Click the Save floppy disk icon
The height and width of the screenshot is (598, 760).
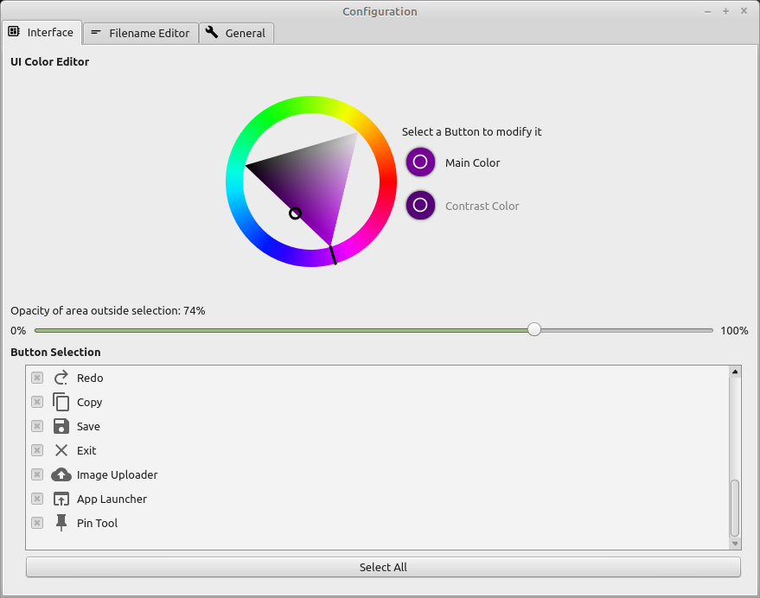61,426
